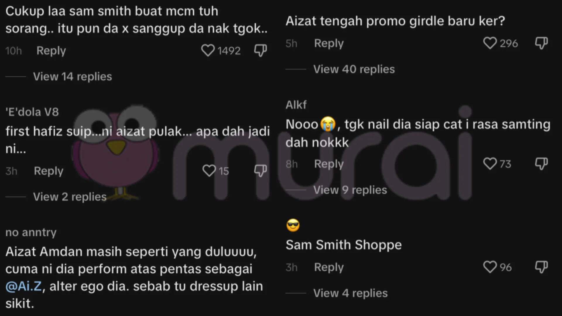Open the @Ai.Z mention link
562x316 pixels.
click(x=24, y=286)
